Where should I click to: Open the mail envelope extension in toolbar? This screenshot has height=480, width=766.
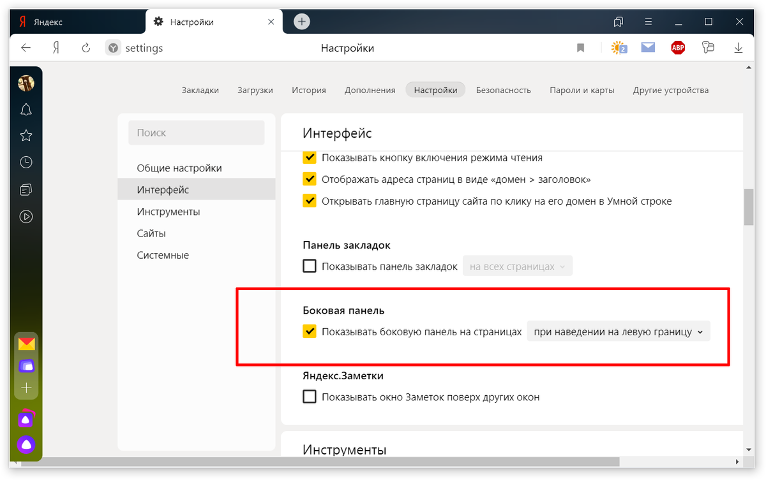click(x=649, y=47)
